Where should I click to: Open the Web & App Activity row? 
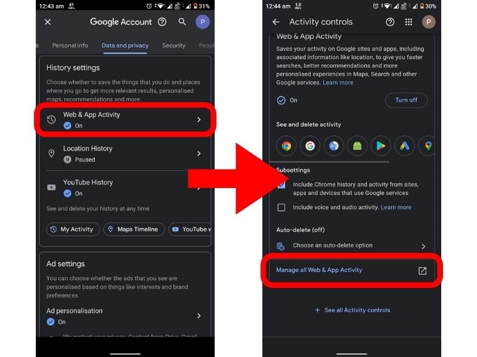tap(125, 120)
